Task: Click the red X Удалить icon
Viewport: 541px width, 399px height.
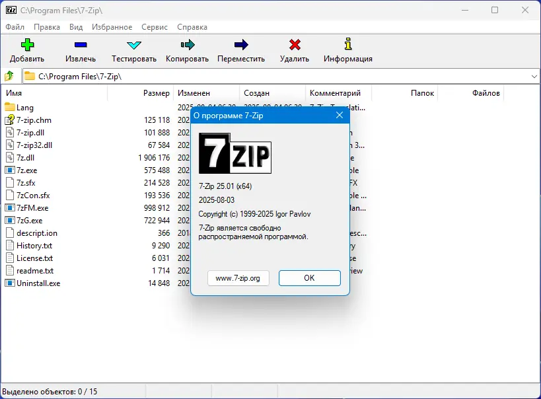Action: click(295, 44)
